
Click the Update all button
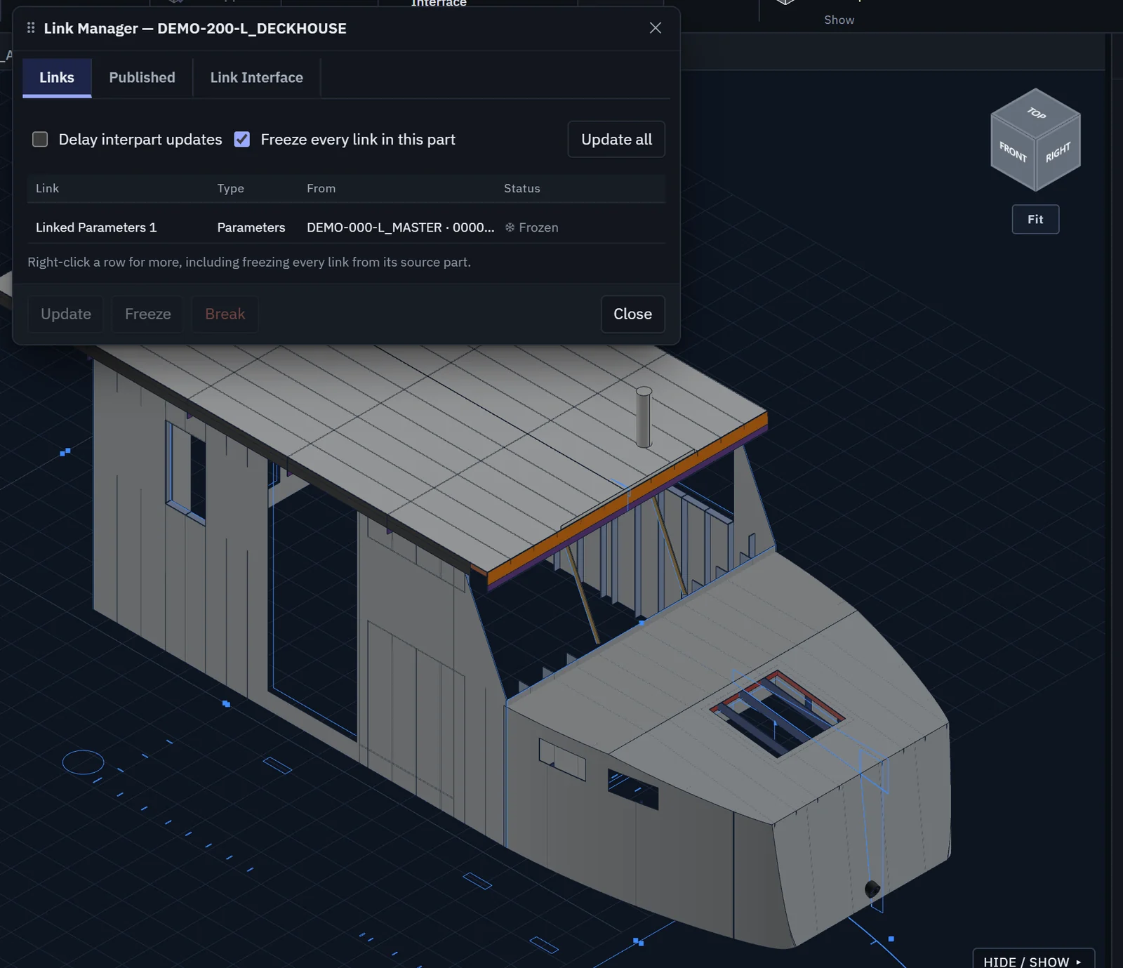(x=616, y=140)
